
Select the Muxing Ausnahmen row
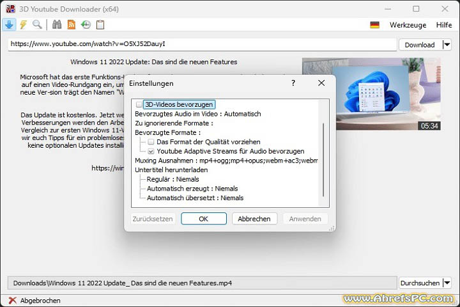(x=226, y=161)
